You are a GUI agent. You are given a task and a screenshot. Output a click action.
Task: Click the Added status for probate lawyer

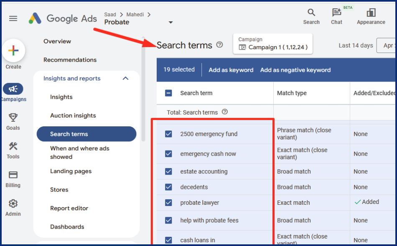(x=367, y=202)
